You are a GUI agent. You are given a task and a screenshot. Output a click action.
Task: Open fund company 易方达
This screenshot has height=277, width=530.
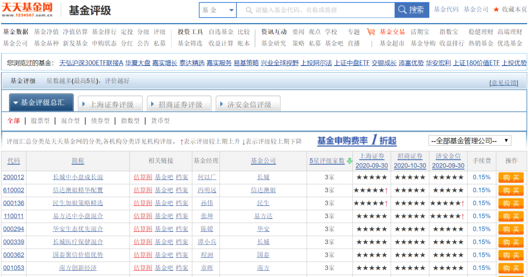263,216
